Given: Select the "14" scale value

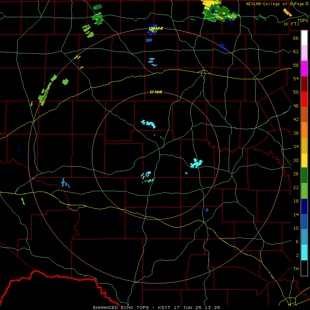Looking at the screenshot, I should [296, 215].
